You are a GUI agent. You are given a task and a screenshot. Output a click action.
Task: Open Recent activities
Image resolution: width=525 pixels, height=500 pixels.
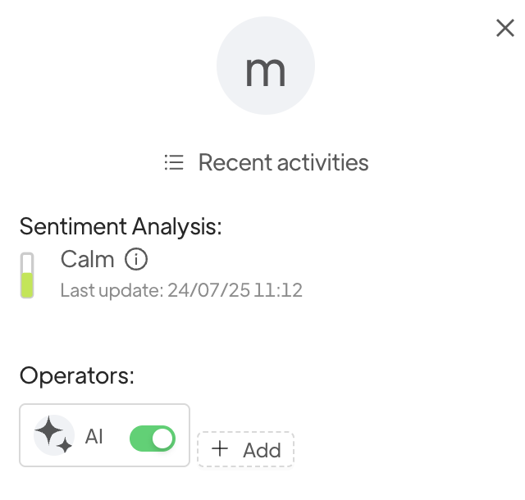pyautogui.click(x=283, y=162)
